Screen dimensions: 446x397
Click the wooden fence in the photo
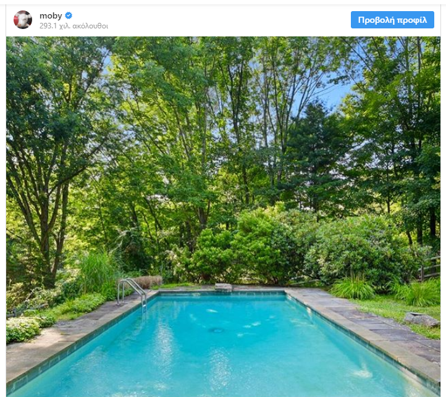click(429, 268)
